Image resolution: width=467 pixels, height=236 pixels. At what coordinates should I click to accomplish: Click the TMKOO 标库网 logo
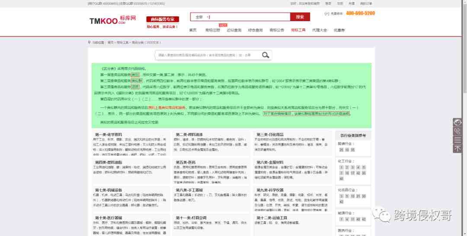(x=112, y=20)
